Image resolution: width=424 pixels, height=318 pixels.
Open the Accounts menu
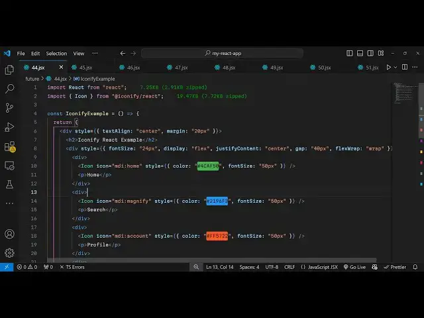tap(9, 234)
